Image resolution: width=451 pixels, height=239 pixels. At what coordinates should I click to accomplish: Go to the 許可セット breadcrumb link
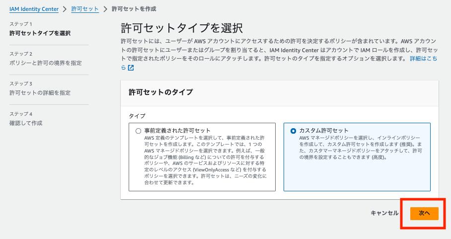coord(85,9)
